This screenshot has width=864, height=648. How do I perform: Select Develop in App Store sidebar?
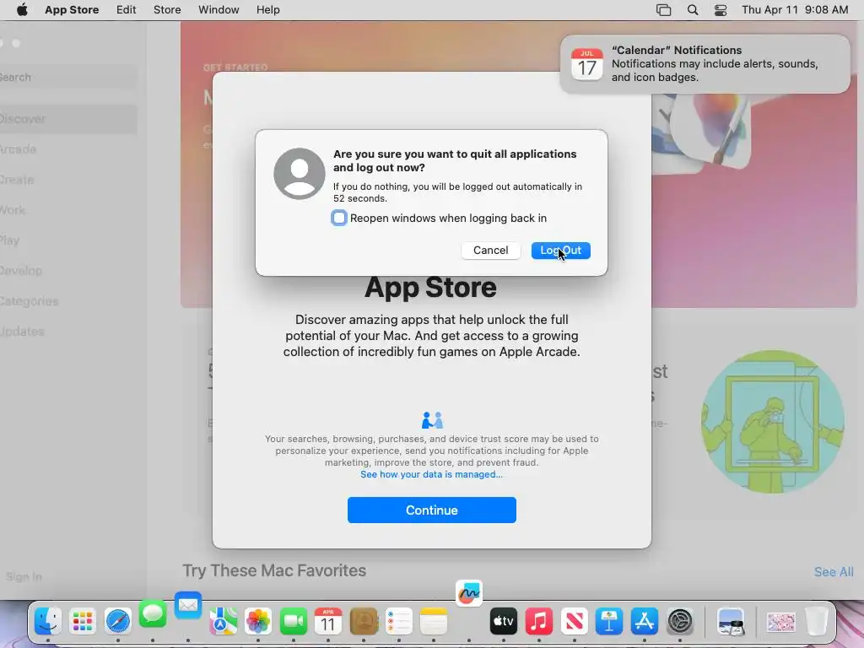67,271
